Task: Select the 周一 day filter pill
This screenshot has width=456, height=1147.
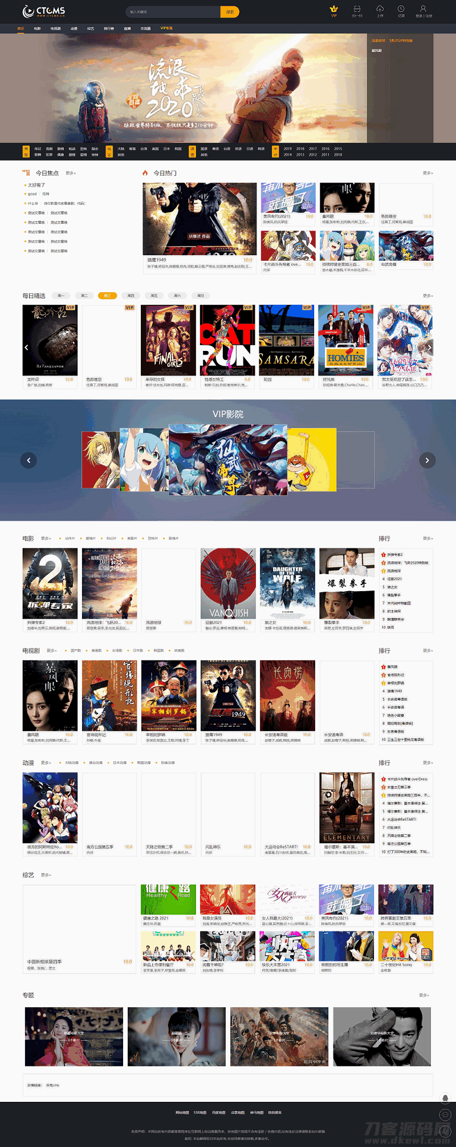Action: point(60,296)
